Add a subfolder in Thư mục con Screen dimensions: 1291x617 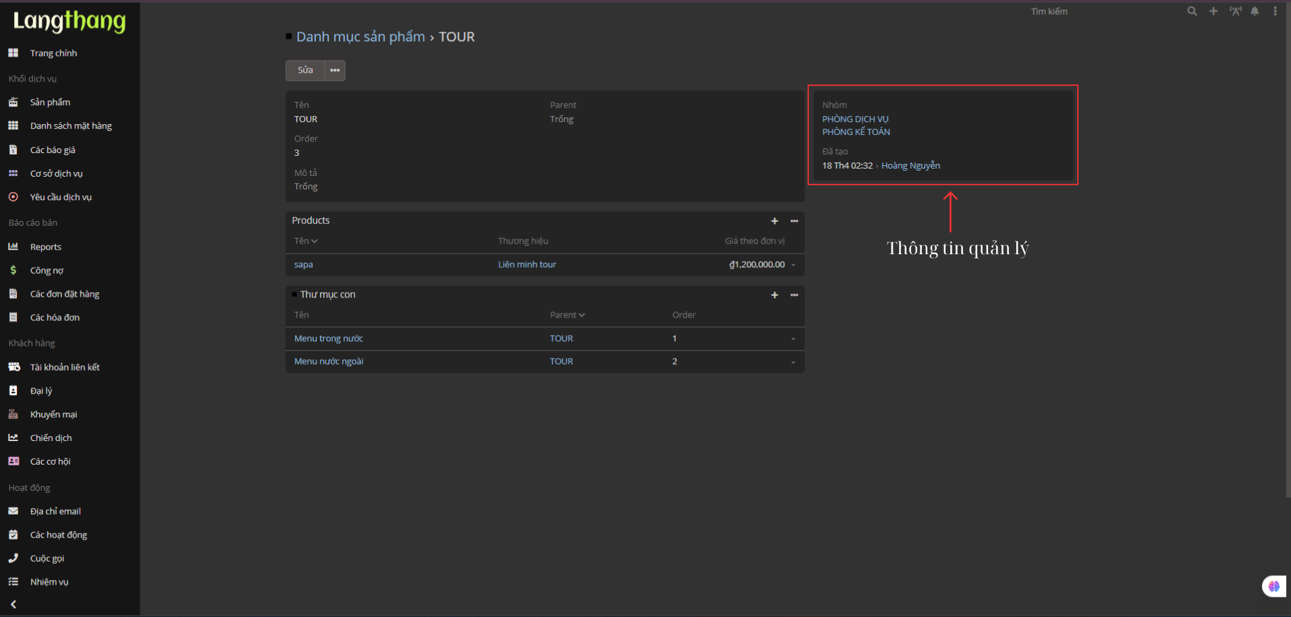[775, 295]
